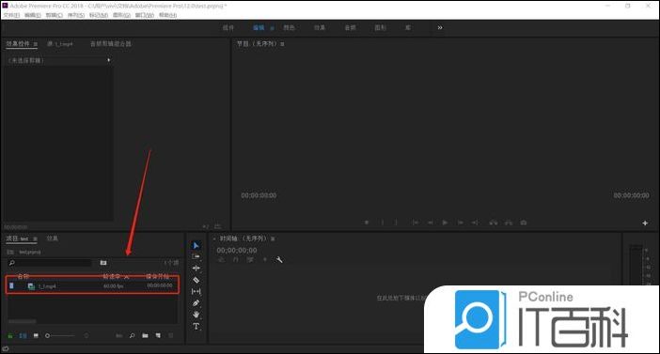Create a new bin with the folder icon

click(x=145, y=336)
